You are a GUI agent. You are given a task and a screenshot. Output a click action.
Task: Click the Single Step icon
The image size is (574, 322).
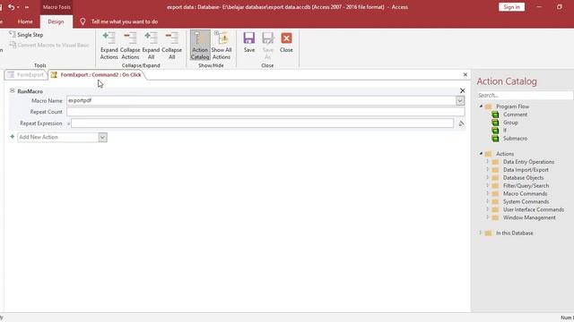coord(13,34)
